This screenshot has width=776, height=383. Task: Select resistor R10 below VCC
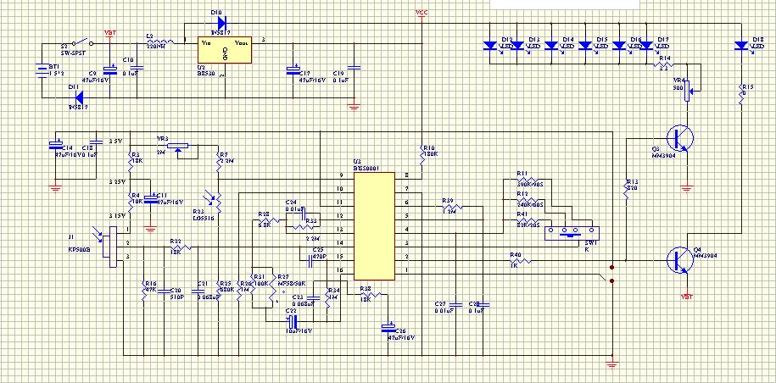click(421, 152)
